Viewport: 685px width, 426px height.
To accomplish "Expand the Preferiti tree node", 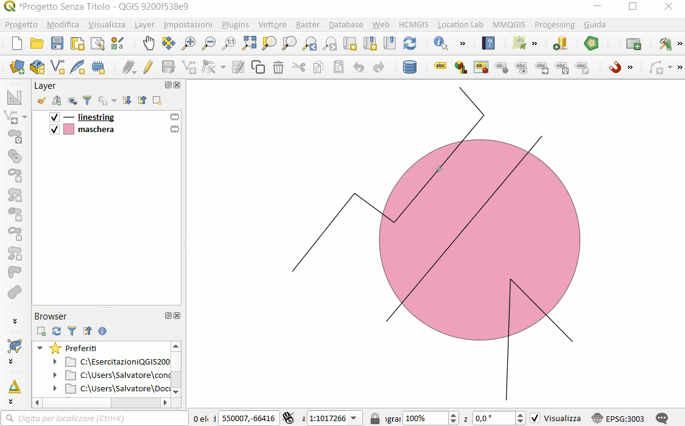I will click(40, 349).
